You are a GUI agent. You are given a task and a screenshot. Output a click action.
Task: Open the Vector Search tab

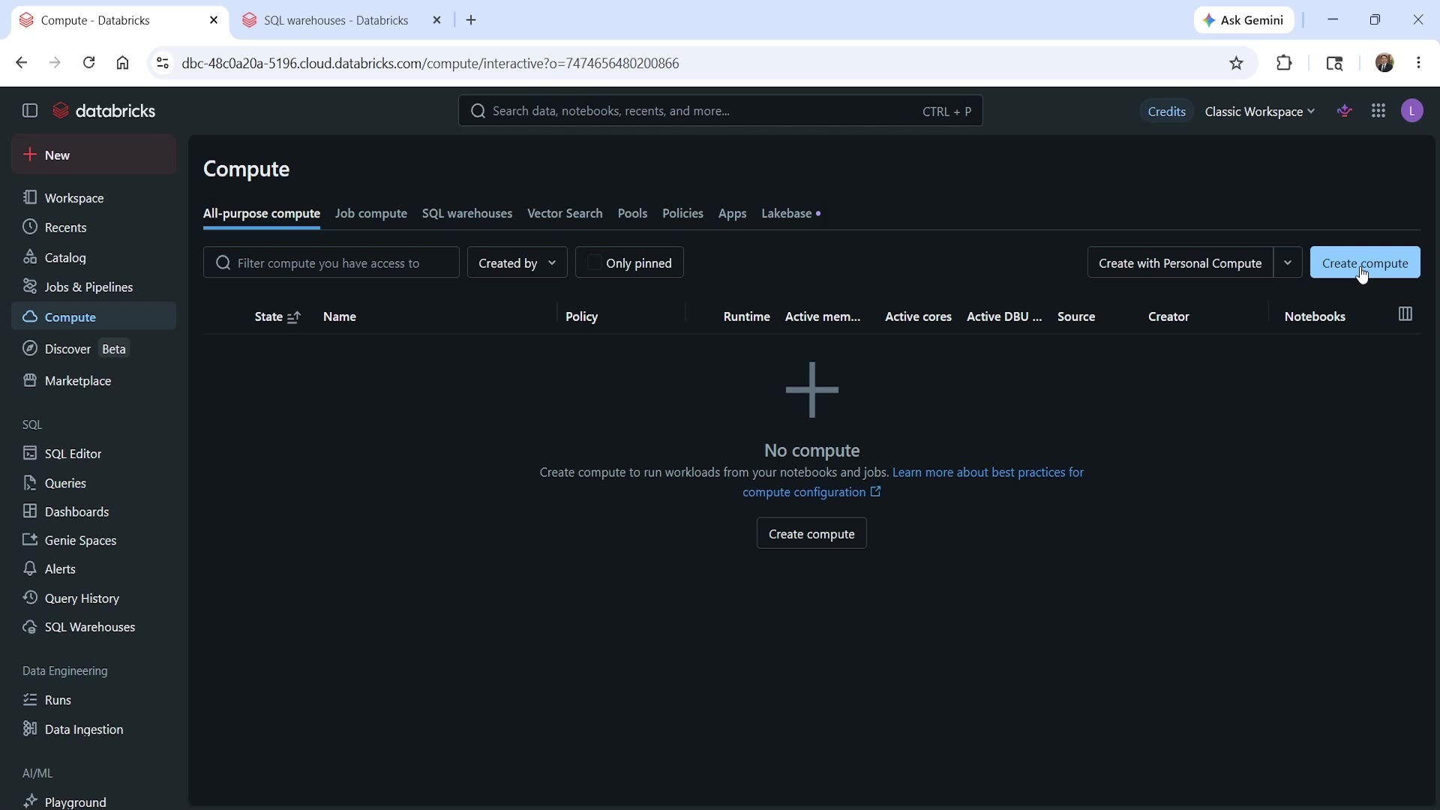click(x=565, y=214)
